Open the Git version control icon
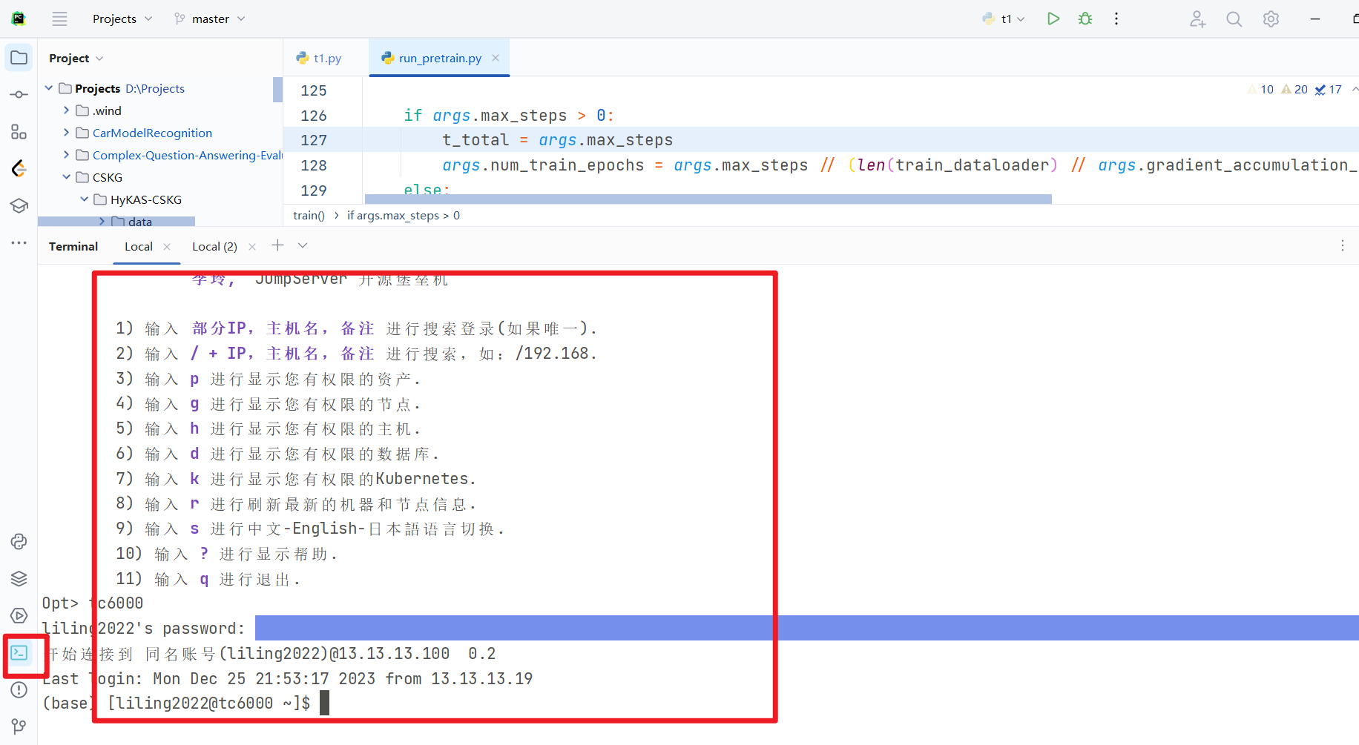 pos(19,726)
